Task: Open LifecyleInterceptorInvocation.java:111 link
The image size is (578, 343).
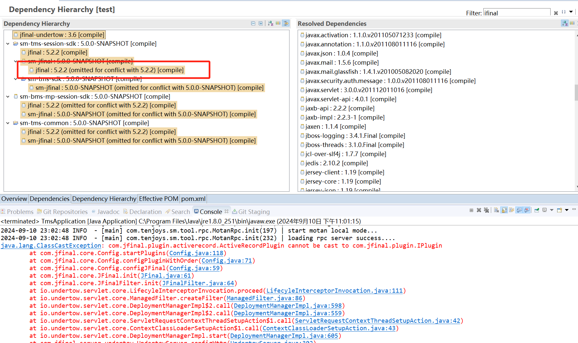Action: 335,291
